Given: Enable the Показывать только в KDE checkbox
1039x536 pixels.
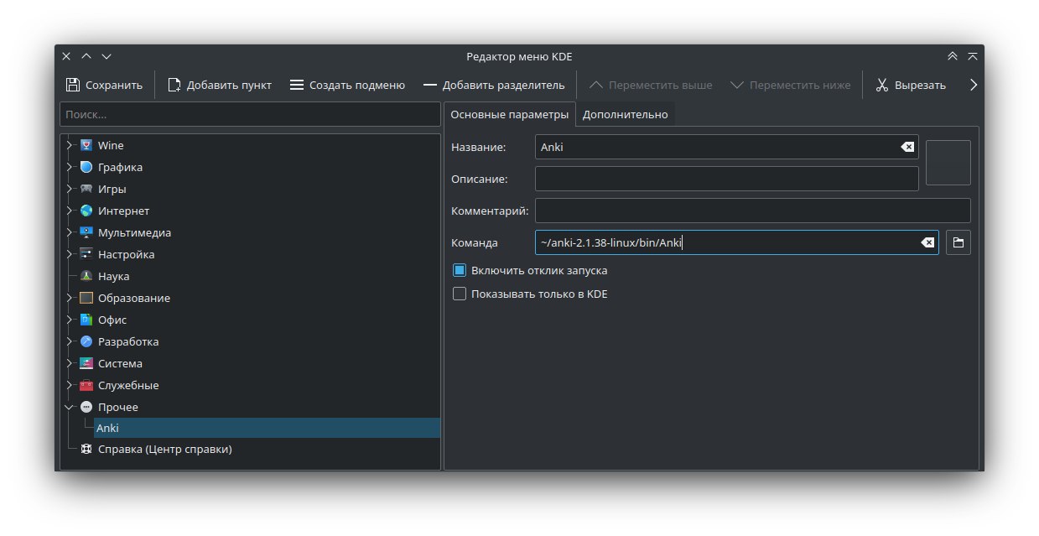Looking at the screenshot, I should 460,294.
